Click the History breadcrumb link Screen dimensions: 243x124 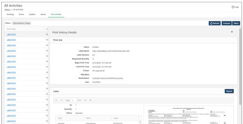(x=7, y=10)
